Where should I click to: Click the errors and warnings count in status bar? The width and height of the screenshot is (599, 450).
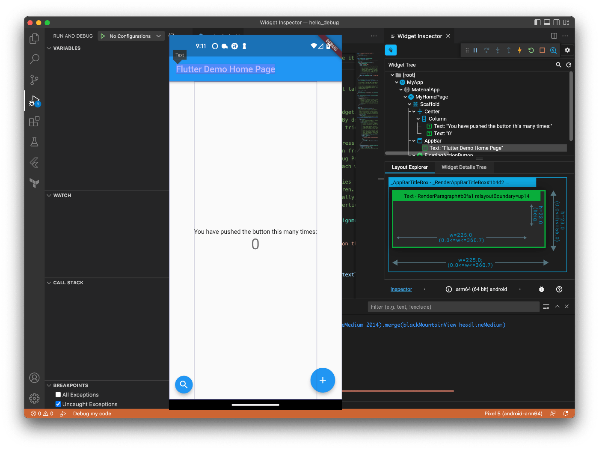[x=42, y=414]
